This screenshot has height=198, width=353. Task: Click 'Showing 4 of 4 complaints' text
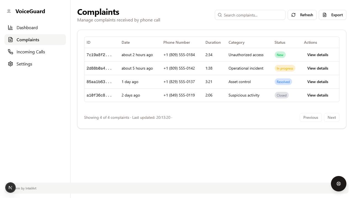coord(106,117)
